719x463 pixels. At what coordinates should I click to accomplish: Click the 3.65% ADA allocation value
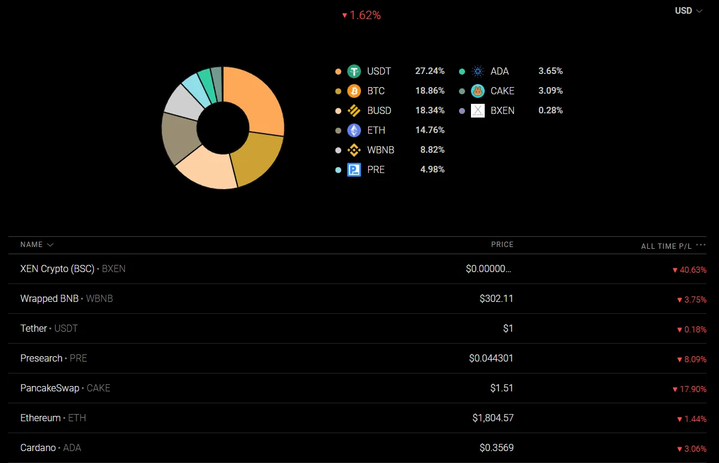(x=550, y=71)
